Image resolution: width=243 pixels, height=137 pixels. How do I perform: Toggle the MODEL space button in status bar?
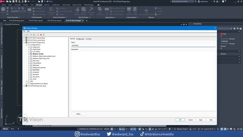click(x=107, y=129)
